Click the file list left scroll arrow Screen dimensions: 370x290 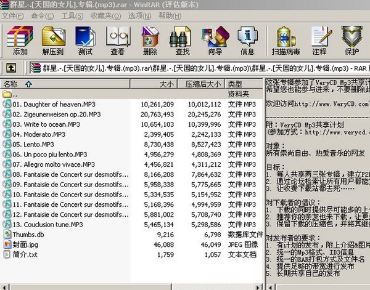click(5, 287)
